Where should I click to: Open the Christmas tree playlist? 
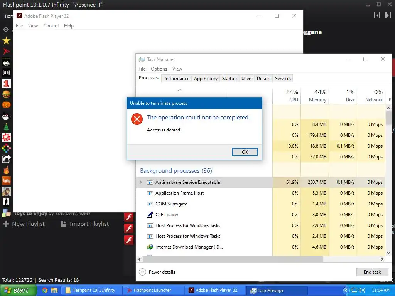click(x=6, y=126)
